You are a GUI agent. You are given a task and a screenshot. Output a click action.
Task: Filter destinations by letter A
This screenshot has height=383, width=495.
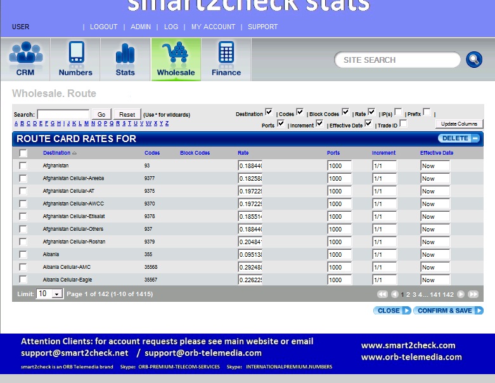[16, 124]
